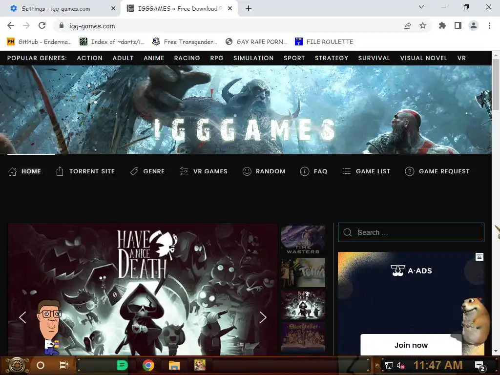The height and width of the screenshot is (375, 500).
Task: Open File Explorer from taskbar
Action: click(174, 365)
